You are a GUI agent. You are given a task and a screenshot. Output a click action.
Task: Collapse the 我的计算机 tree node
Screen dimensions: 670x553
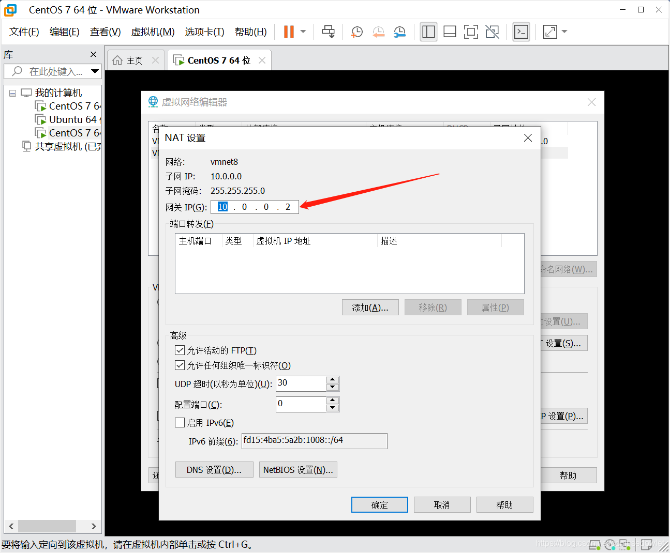coord(12,93)
